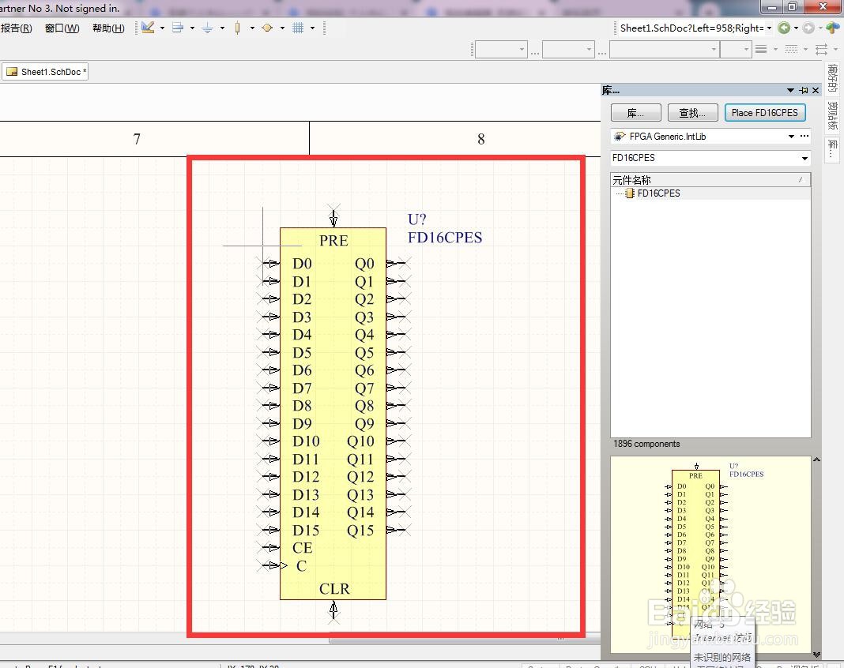Click the FD16CPES comment text on schematic
Image resolution: width=844 pixels, height=668 pixels.
445,237
